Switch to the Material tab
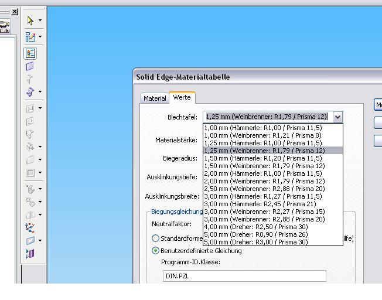Screen dimensions: 382x300 point(155,98)
